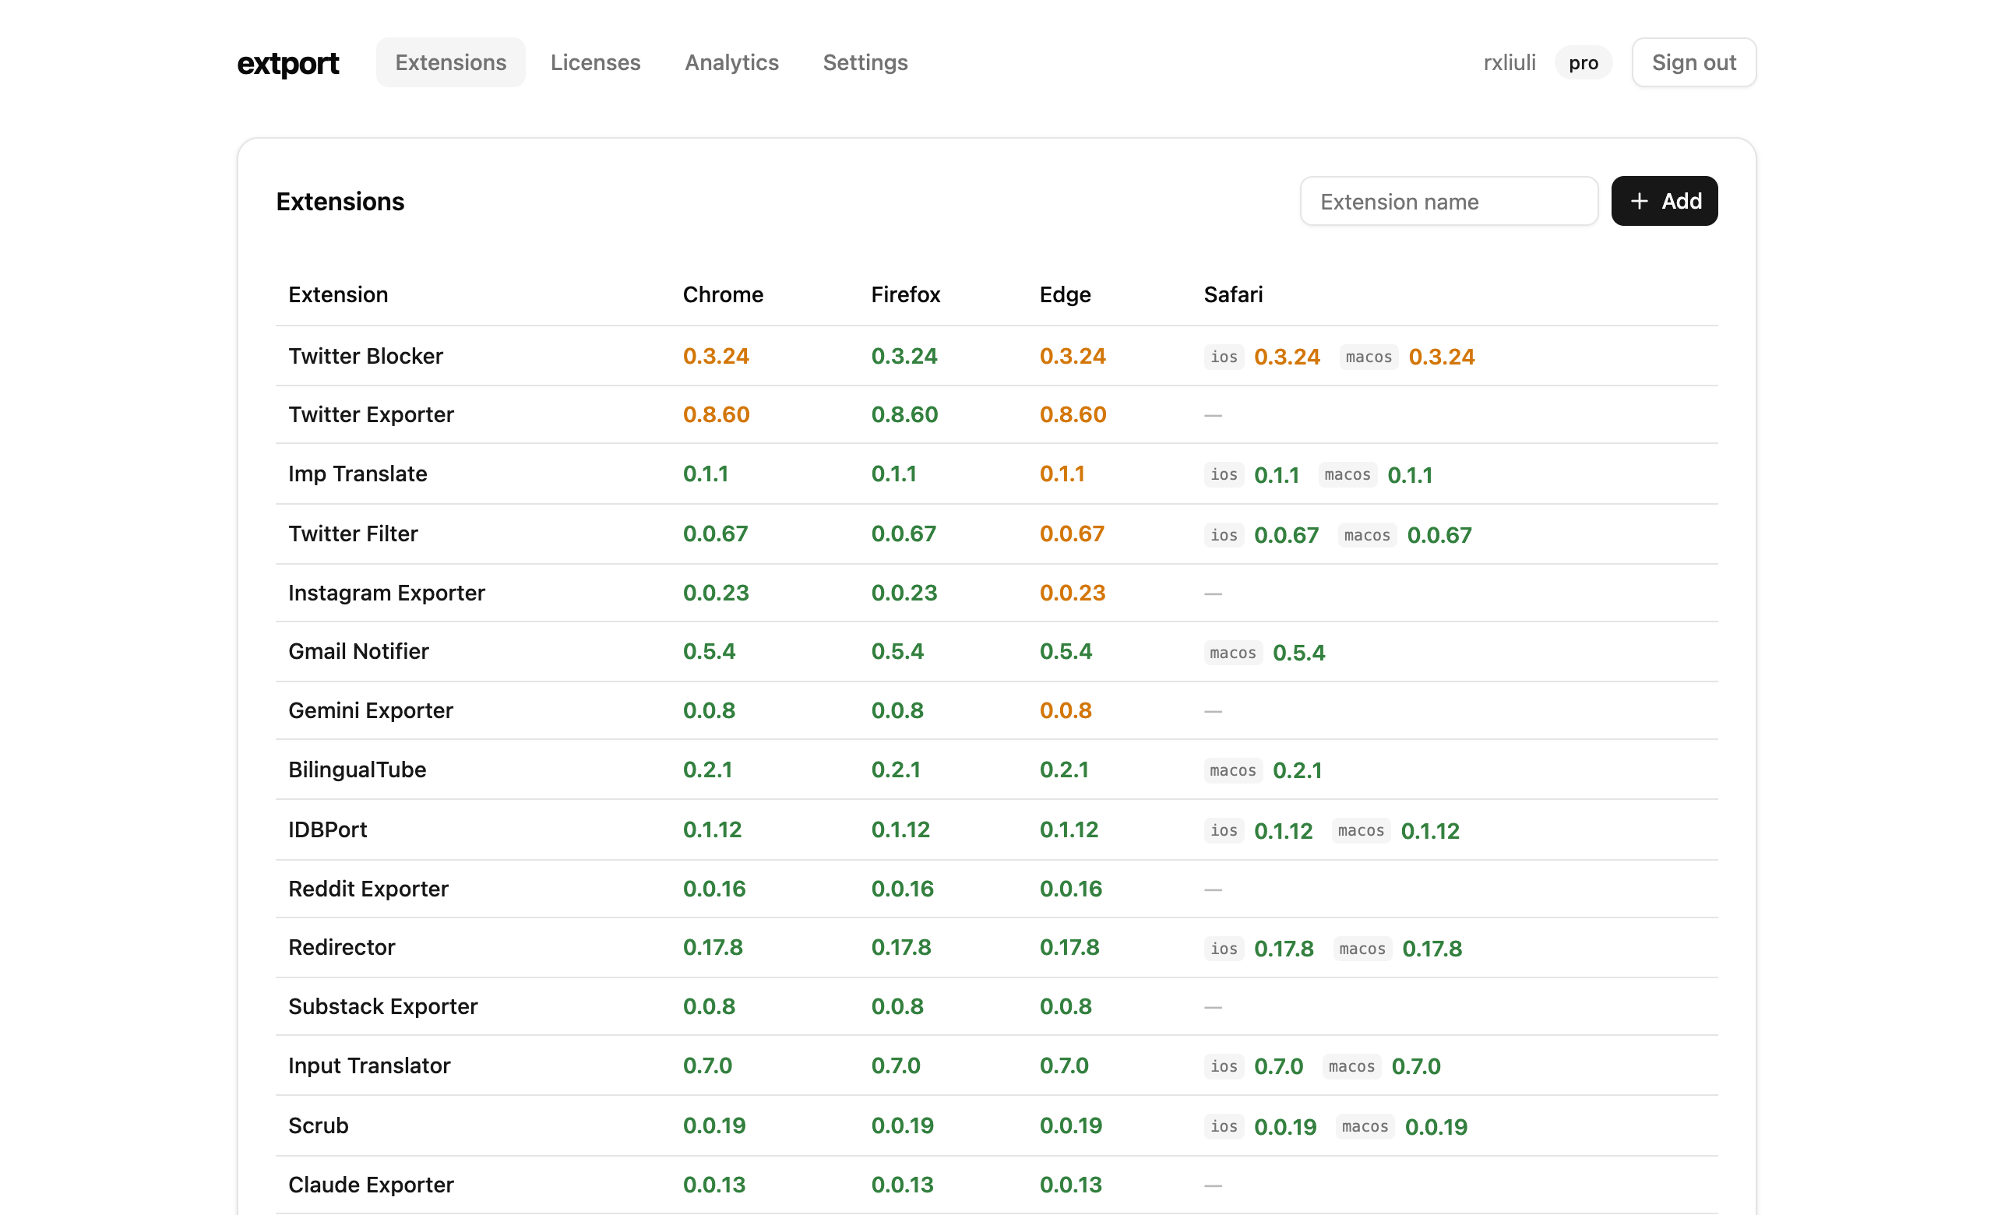Click BilingualTube Safari macos version 0.2.1

(x=1297, y=769)
